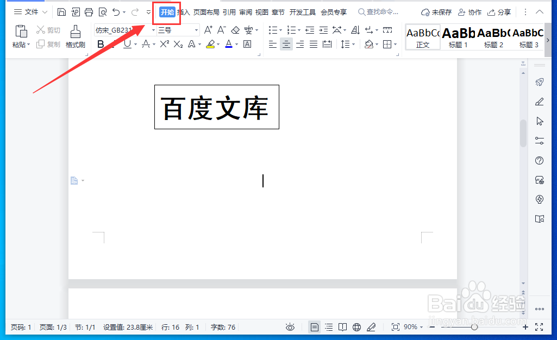
Task: Expand the highlight color dropdown arrow
Action: [218, 45]
